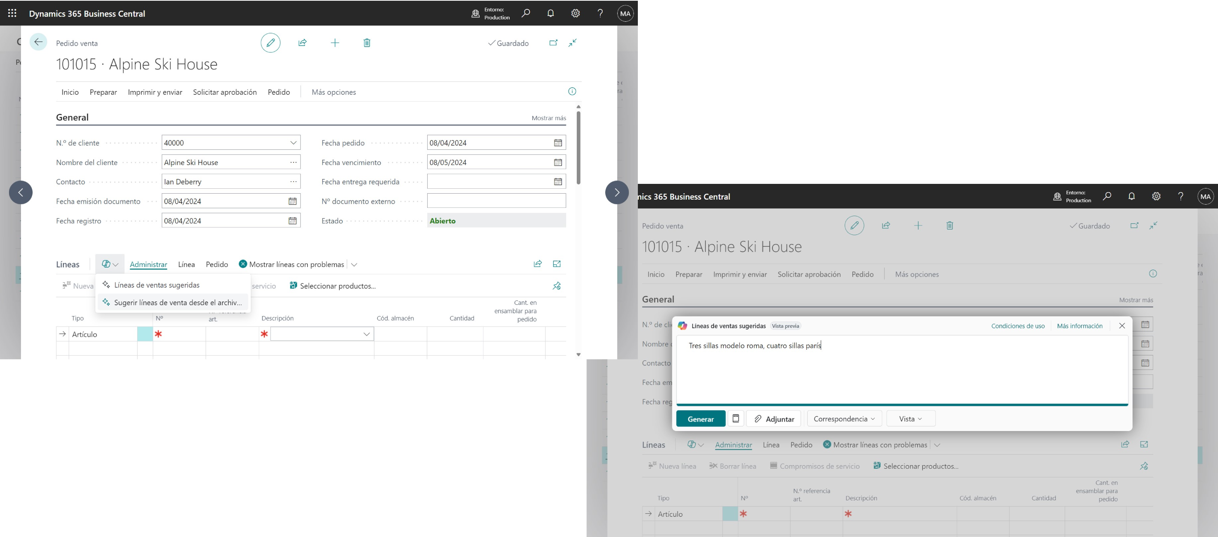
Task: Click the Nº documento externo input field
Action: [497, 201]
